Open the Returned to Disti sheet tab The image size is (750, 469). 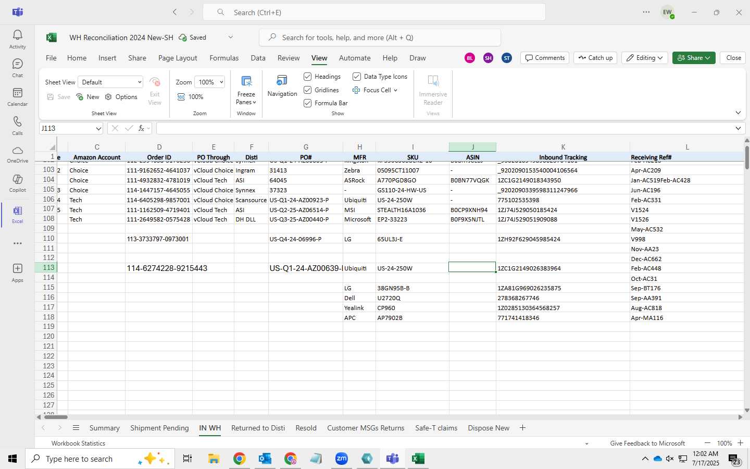(x=258, y=428)
